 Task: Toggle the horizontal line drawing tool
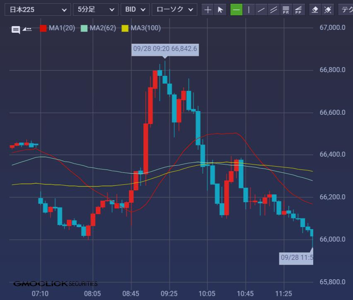[237, 10]
